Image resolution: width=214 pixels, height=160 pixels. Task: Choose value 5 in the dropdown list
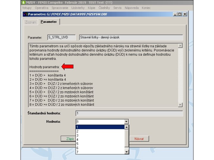point(100,144)
